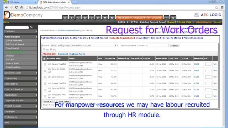Open module C button
228x128 pixels.
pos(78,18)
